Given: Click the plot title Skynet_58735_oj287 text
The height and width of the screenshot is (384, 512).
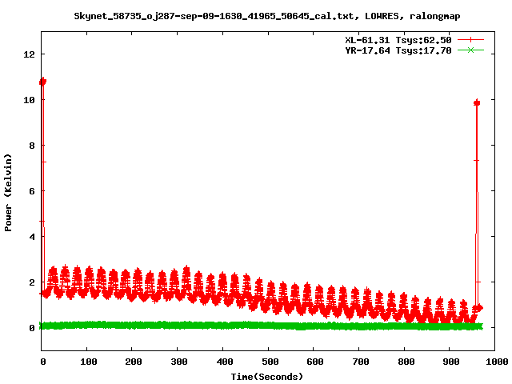Looking at the screenshot, I should point(266,16).
